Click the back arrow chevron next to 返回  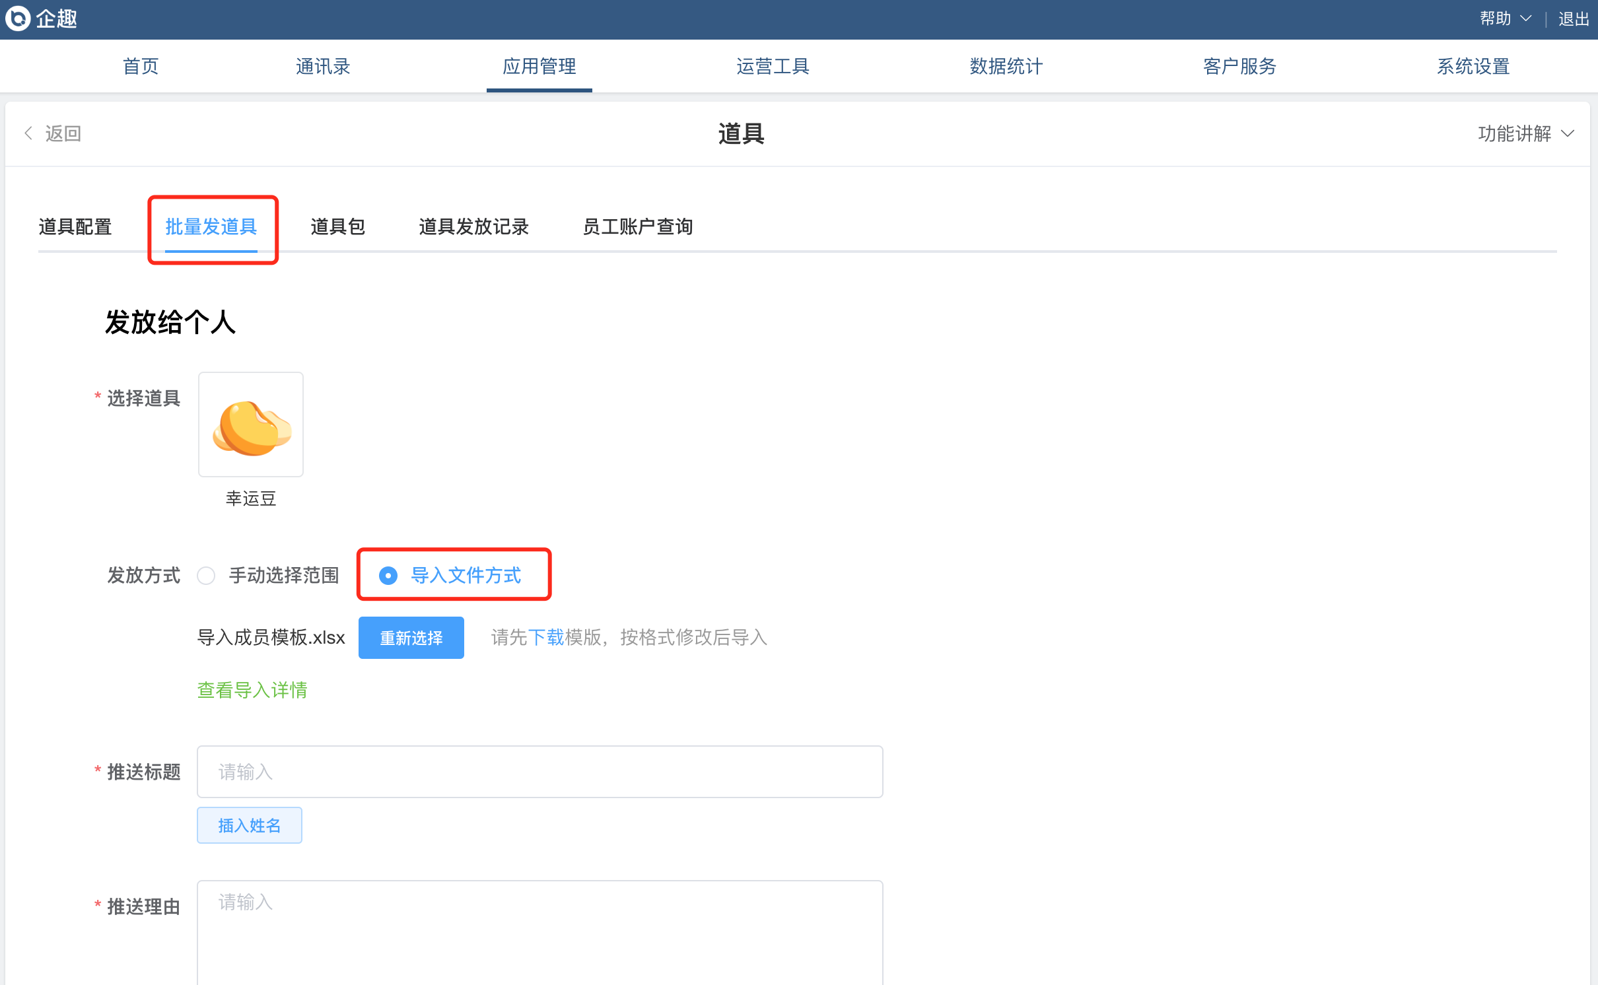(28, 133)
